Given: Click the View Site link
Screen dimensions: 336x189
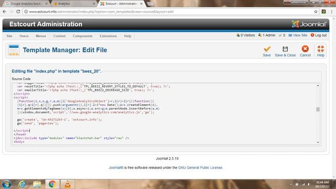Looking at the screenshot, I should click(x=300, y=35).
